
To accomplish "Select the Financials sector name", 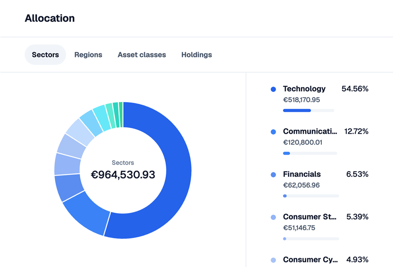I will click(x=302, y=174).
